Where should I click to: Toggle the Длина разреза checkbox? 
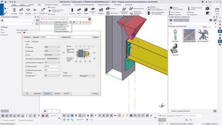[26, 66]
